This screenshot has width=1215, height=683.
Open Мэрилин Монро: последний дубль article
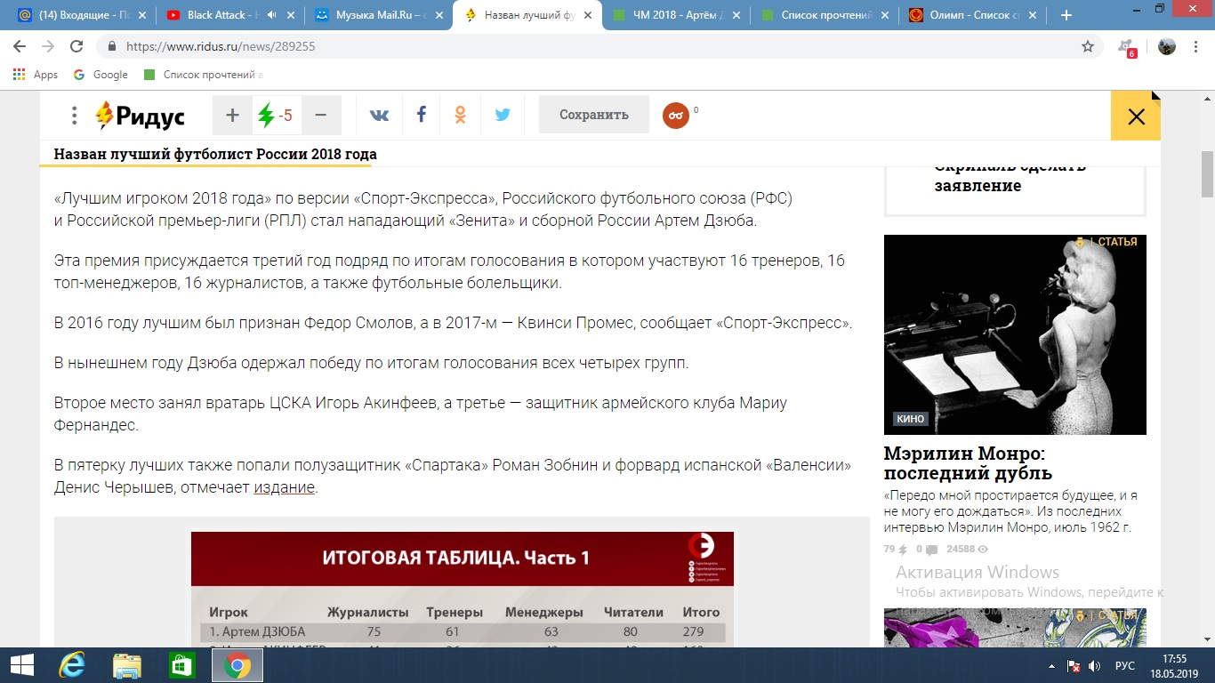click(x=969, y=462)
